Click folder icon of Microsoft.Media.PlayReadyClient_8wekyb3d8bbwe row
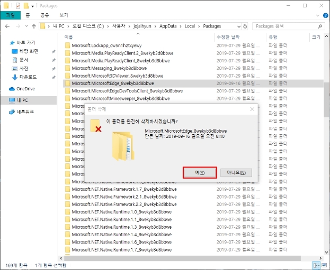The image size is (330, 270). (x=67, y=61)
